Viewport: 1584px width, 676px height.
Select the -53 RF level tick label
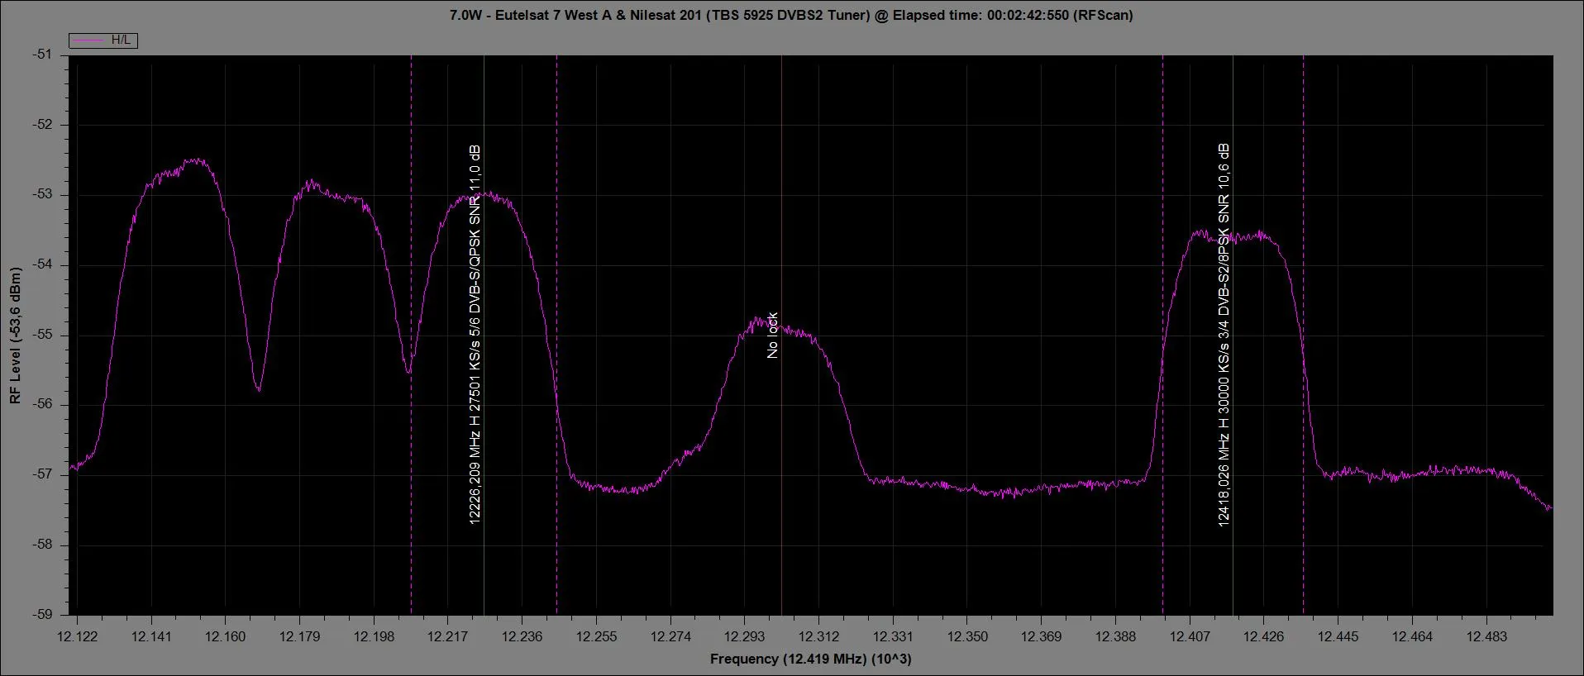[x=42, y=195]
